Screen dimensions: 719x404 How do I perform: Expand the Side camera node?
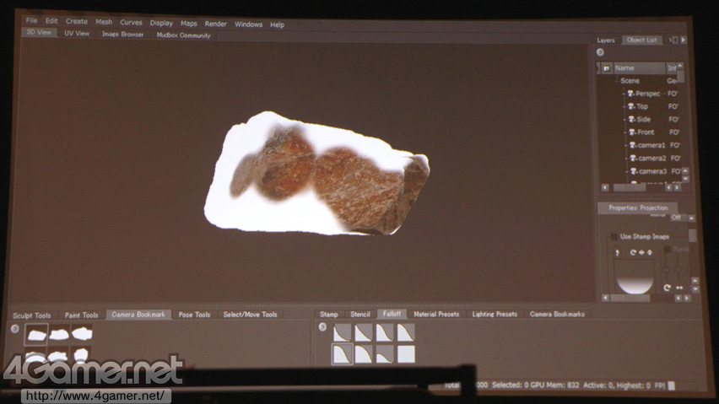[x=625, y=119]
